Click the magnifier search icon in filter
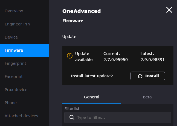The image size is (177, 126). pyautogui.click(x=72, y=118)
